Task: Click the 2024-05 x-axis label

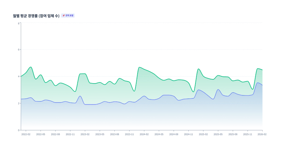Action: coord(159,134)
